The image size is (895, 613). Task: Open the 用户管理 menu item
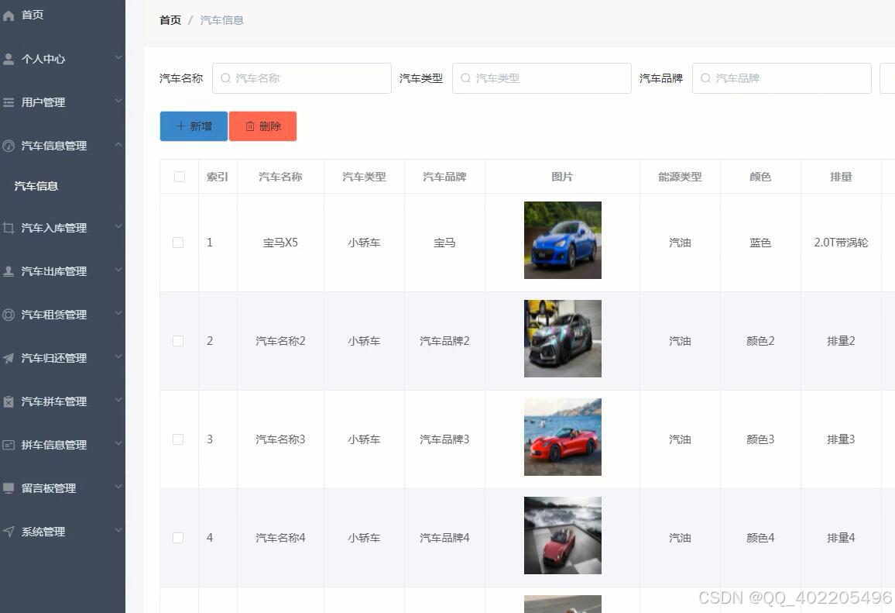click(62, 102)
